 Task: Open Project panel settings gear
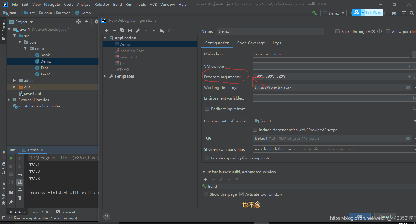coord(96,22)
